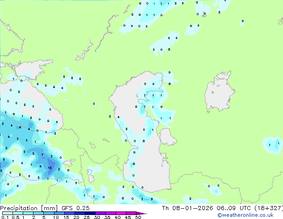Choose the 15–20 mm legend color swatch
Viewport: 283px width, 219px height.
(69, 213)
